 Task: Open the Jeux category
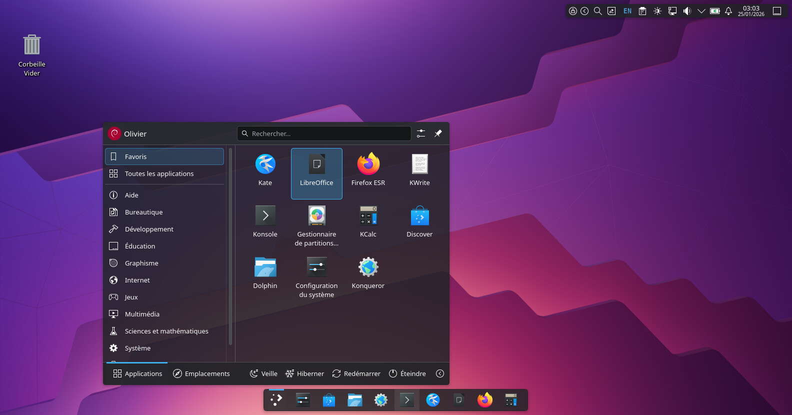click(164, 297)
